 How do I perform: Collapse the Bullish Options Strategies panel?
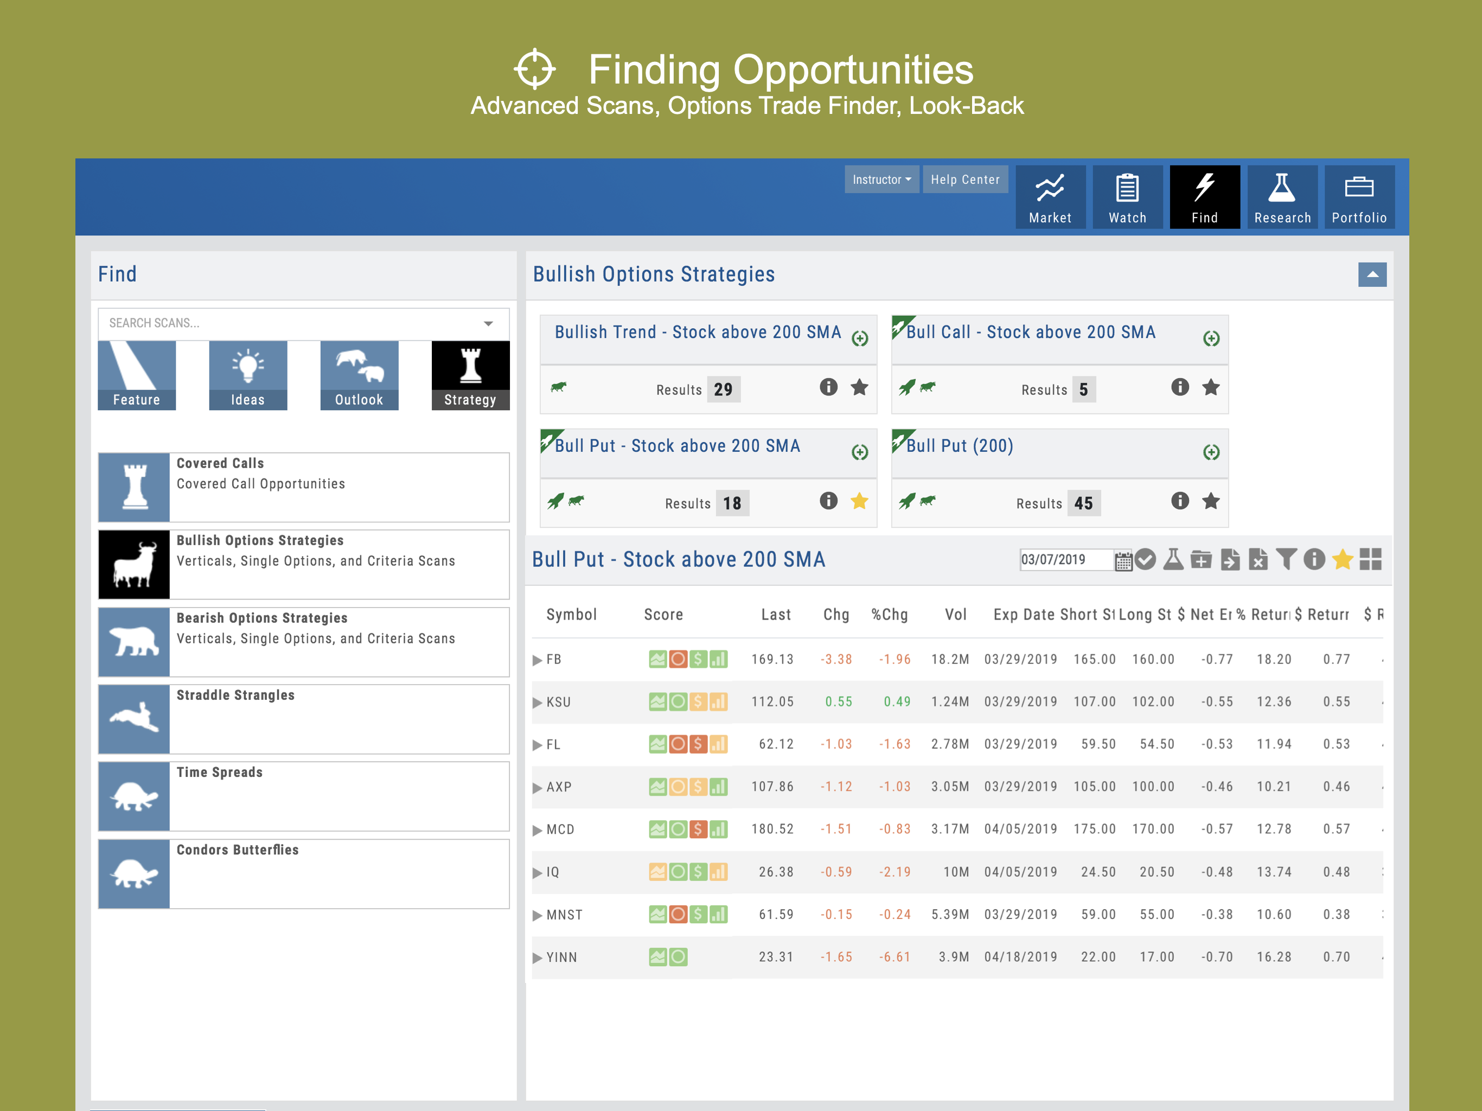click(x=1371, y=274)
